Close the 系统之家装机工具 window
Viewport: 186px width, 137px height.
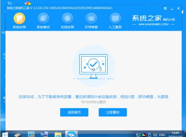[178, 8]
